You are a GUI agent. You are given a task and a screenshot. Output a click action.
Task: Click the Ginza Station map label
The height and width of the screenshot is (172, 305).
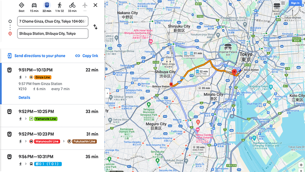click(251, 70)
